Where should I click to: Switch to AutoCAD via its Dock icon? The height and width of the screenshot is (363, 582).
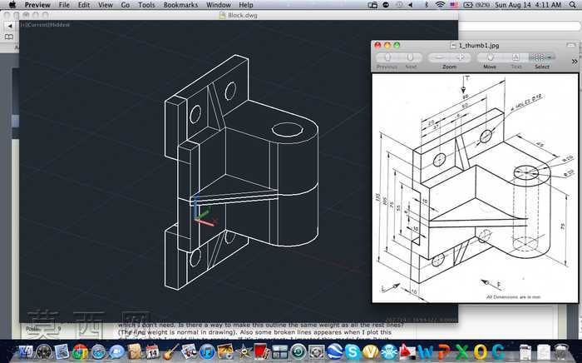click(407, 351)
